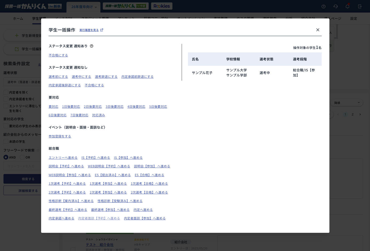Screen dimensions: 370x251
Task: Click the headset support icon in the header
Action: tap(336, 6)
